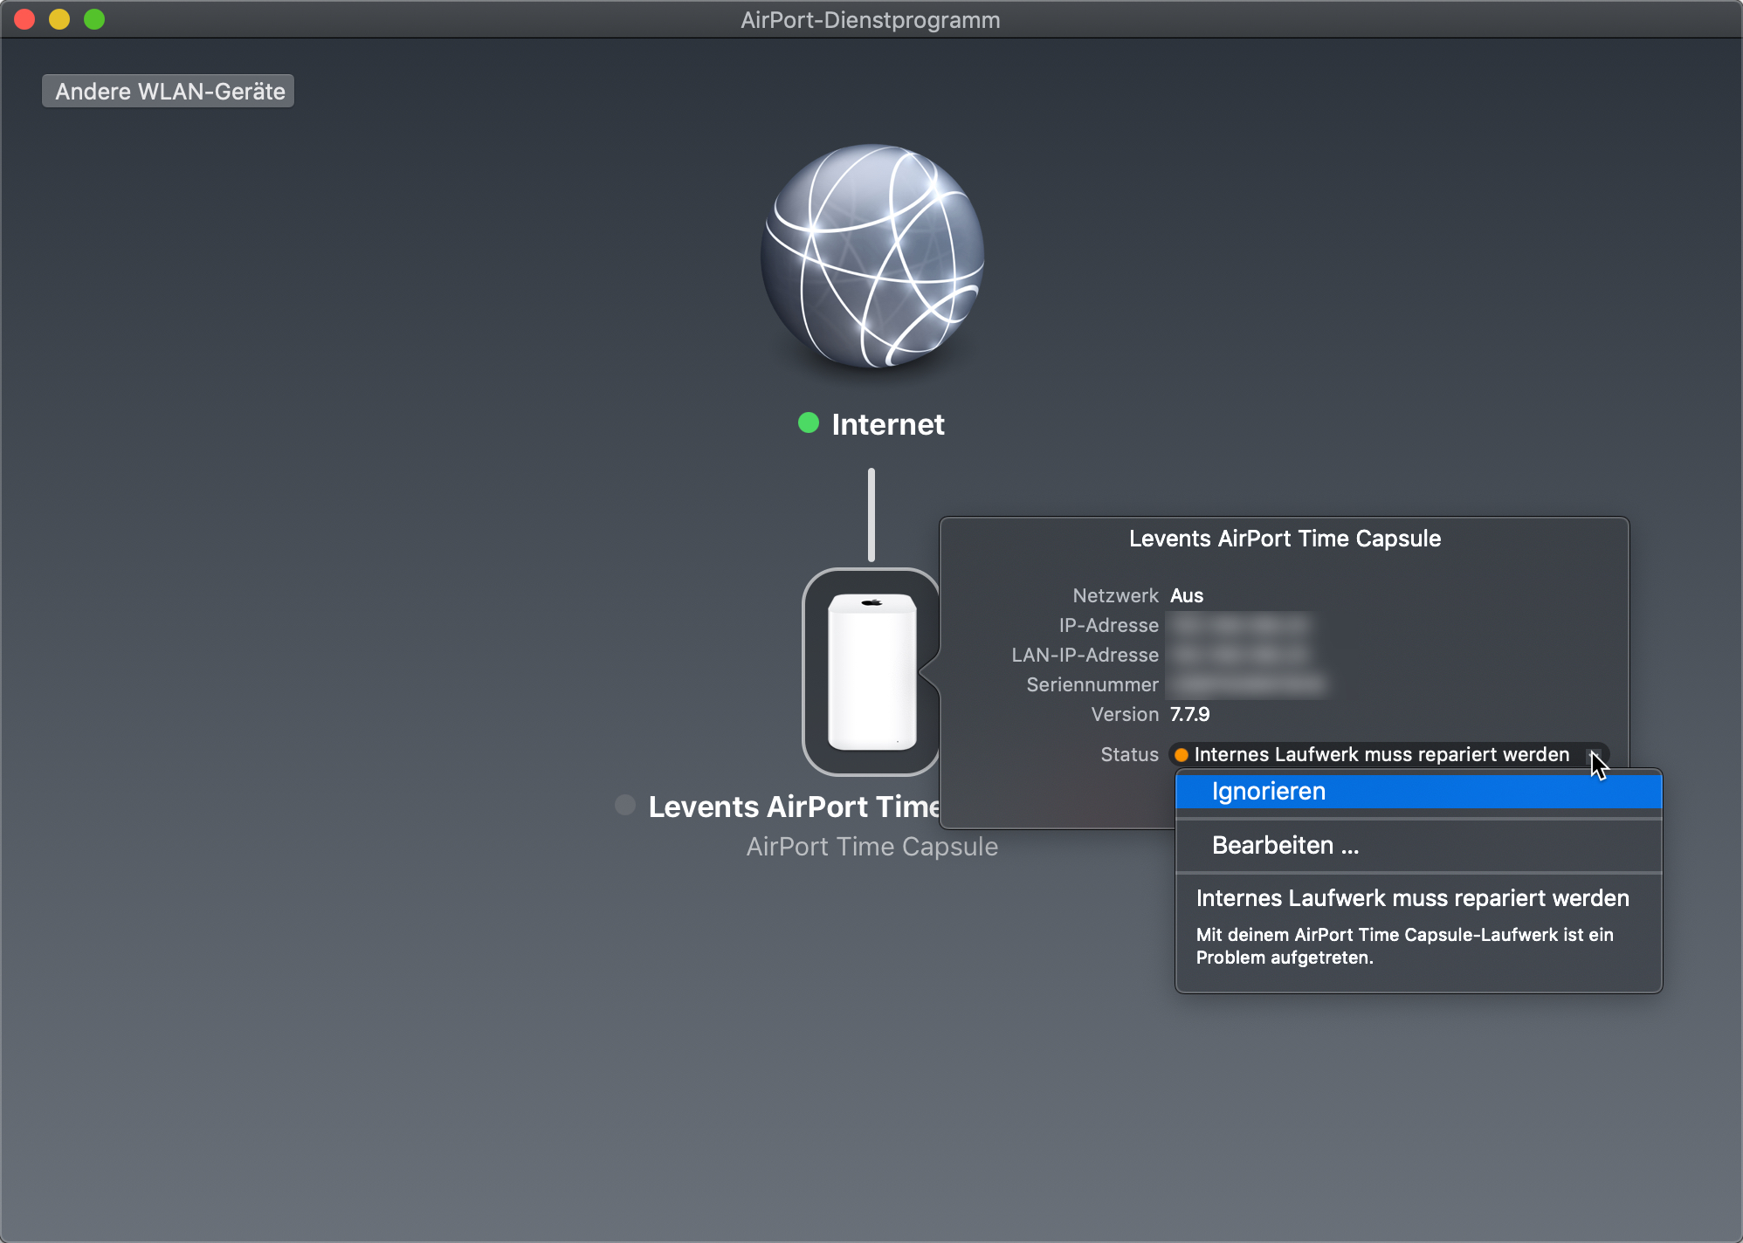This screenshot has height=1243, width=1743.
Task: Click the Version 7.7.9 value
Action: pyautogui.click(x=1189, y=714)
